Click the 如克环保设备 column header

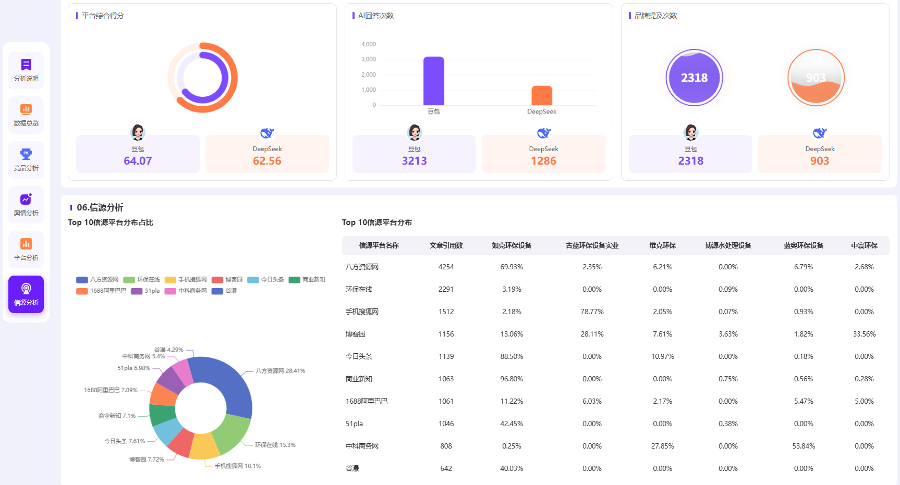[512, 245]
